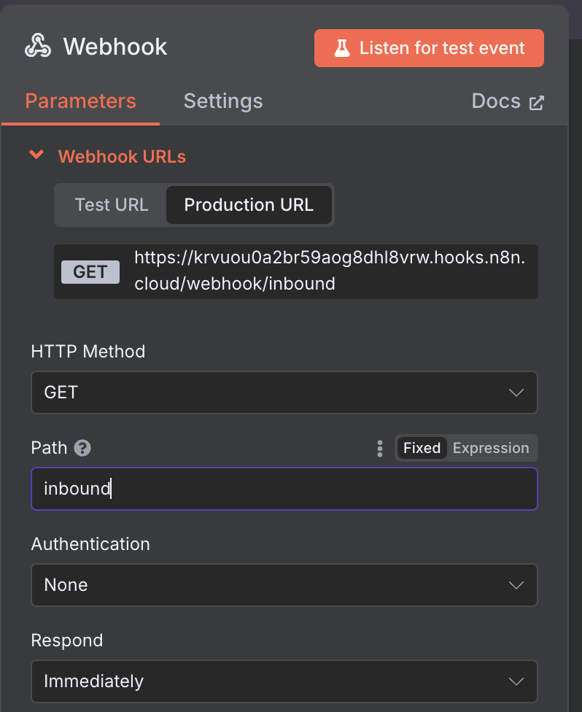This screenshot has height=712, width=582.
Task: Set Path mode to Fixed
Action: [x=422, y=448]
